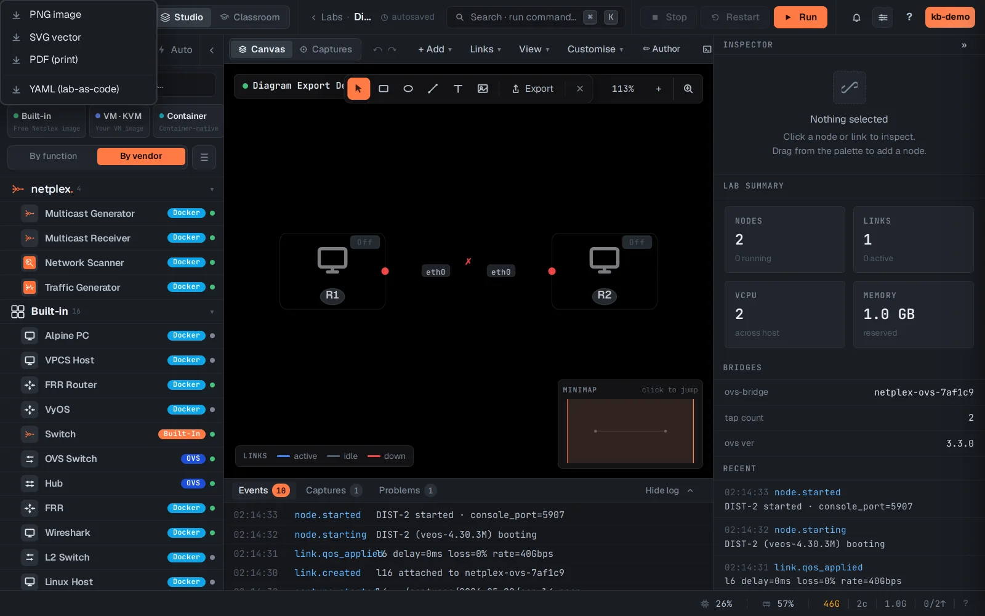Viewport: 985px width, 616px height.
Task: Open the settings sliders icon
Action: tap(883, 17)
